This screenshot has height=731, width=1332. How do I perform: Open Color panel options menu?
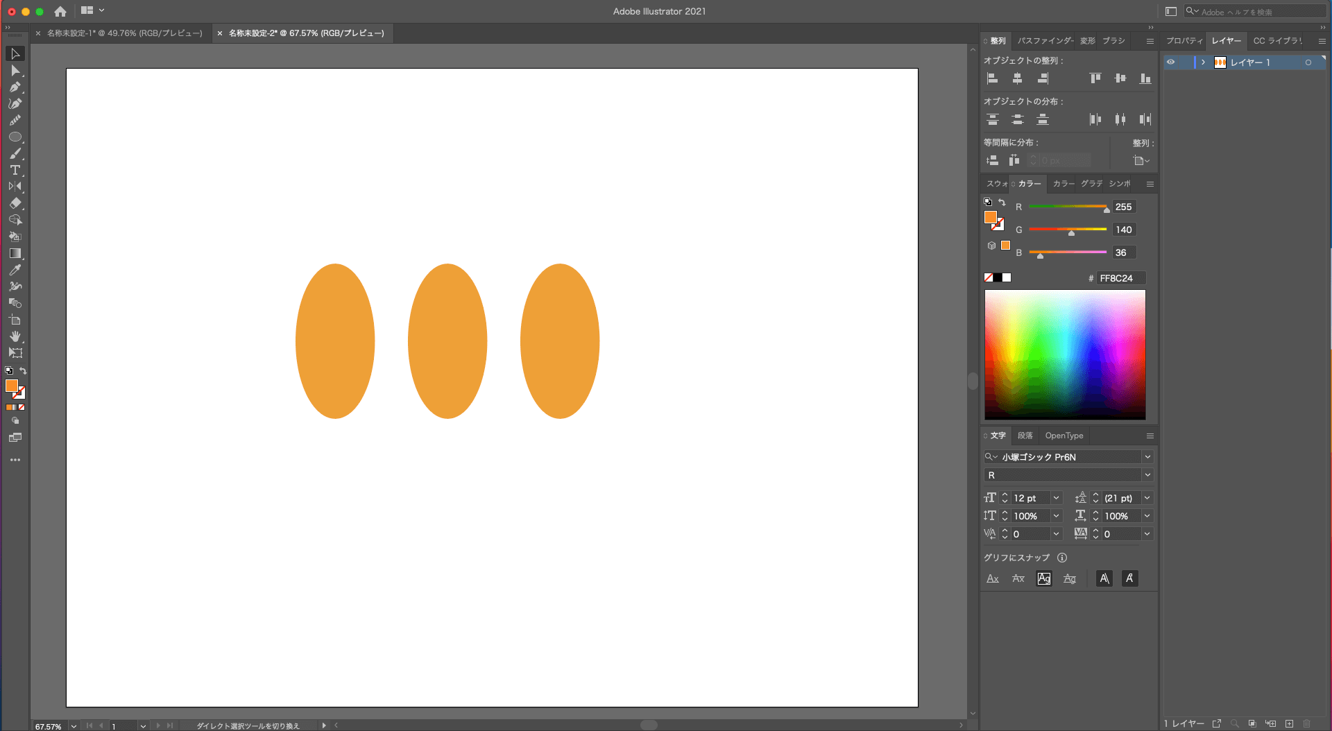point(1150,184)
